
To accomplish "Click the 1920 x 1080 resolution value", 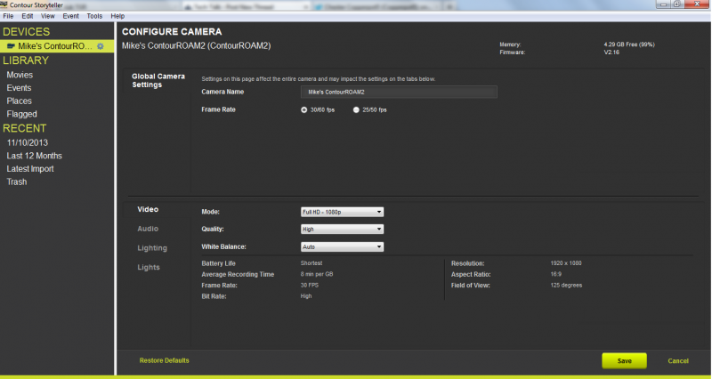I will click(x=566, y=263).
